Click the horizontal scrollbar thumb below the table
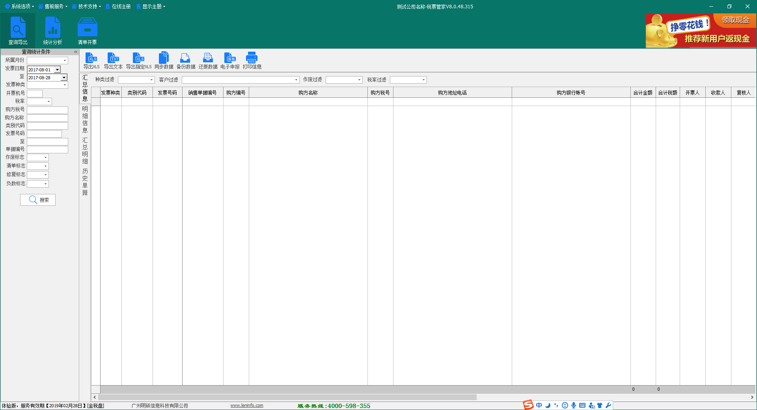Image resolution: width=757 pixels, height=410 pixels. (287, 397)
